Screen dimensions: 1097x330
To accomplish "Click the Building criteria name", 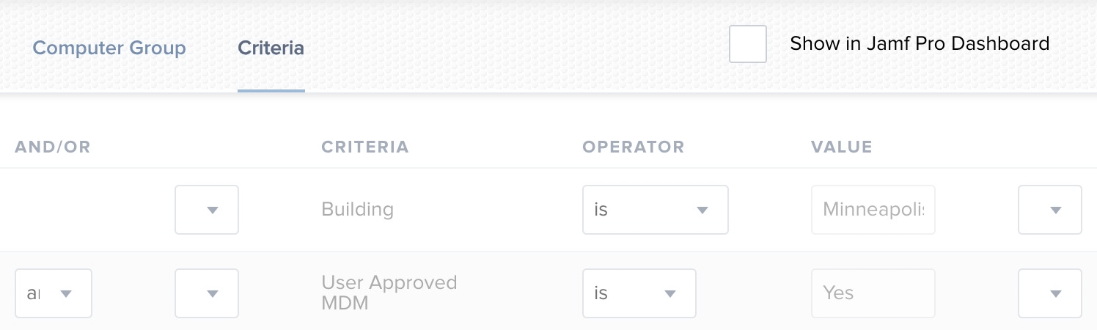I will click(x=357, y=210).
